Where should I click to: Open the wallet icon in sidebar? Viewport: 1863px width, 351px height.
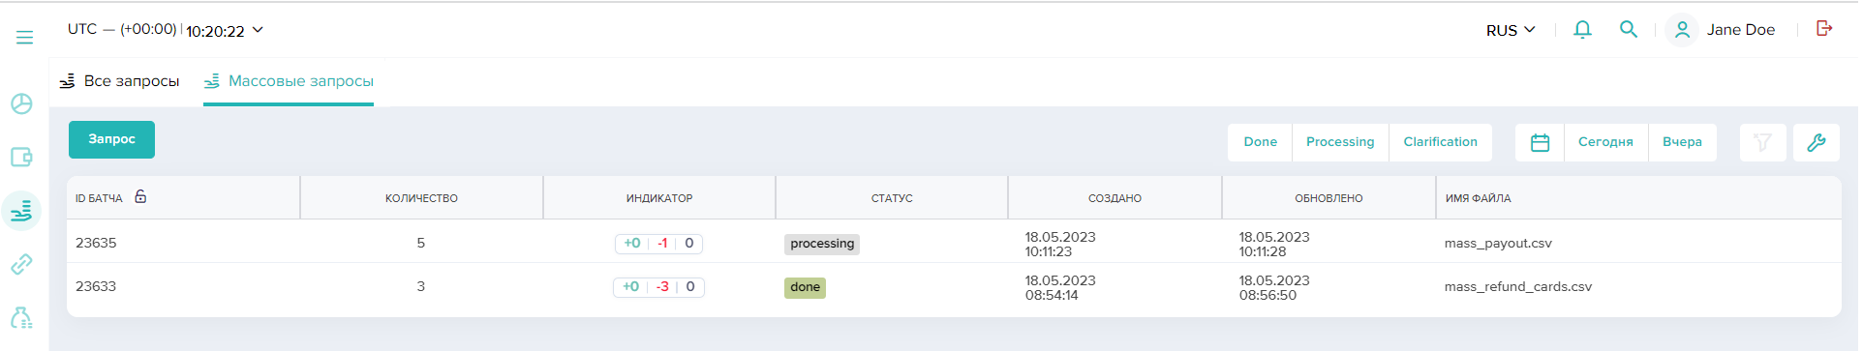coord(21,157)
